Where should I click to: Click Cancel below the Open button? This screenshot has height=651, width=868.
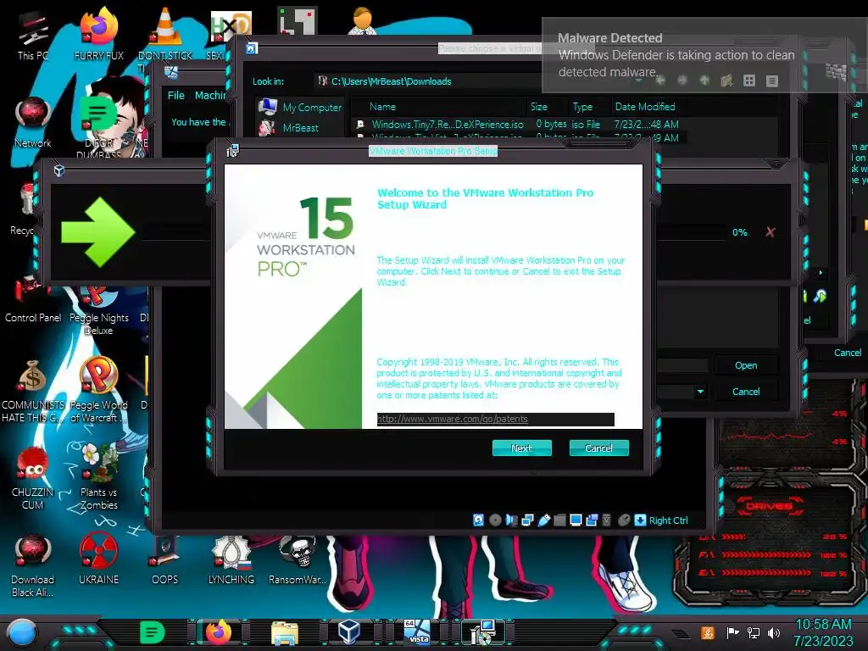pos(746,392)
